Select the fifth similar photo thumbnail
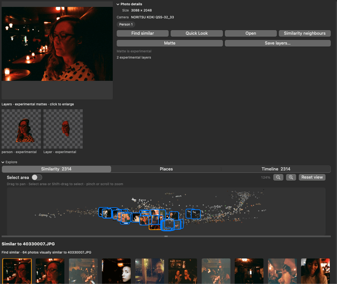337x284 pixels. click(x=150, y=271)
